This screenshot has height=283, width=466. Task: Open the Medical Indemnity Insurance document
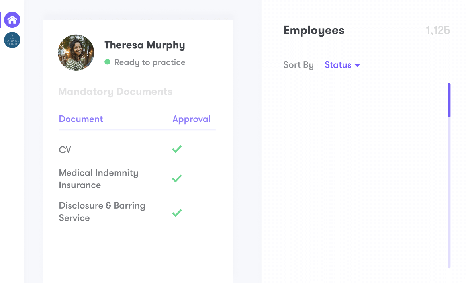(98, 179)
